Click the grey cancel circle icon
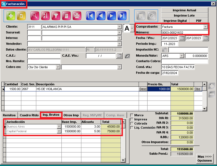The width and height of the screenshot is (217, 166). point(152,16)
